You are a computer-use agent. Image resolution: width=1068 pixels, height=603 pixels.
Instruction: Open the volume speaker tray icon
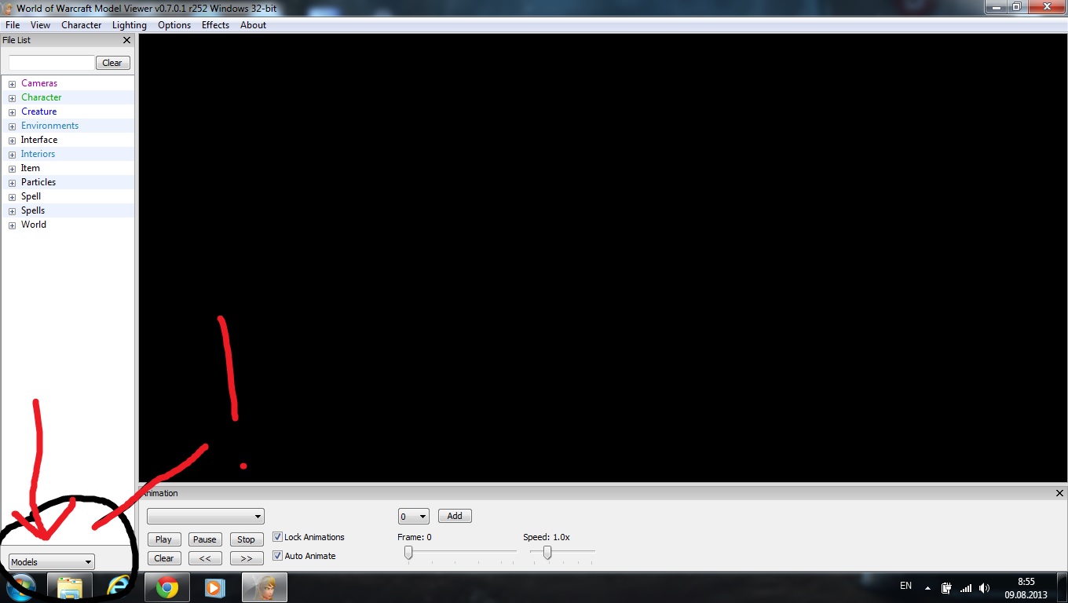coord(985,587)
